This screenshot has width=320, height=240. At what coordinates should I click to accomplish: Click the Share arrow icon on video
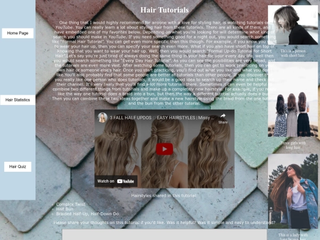pos(223,116)
